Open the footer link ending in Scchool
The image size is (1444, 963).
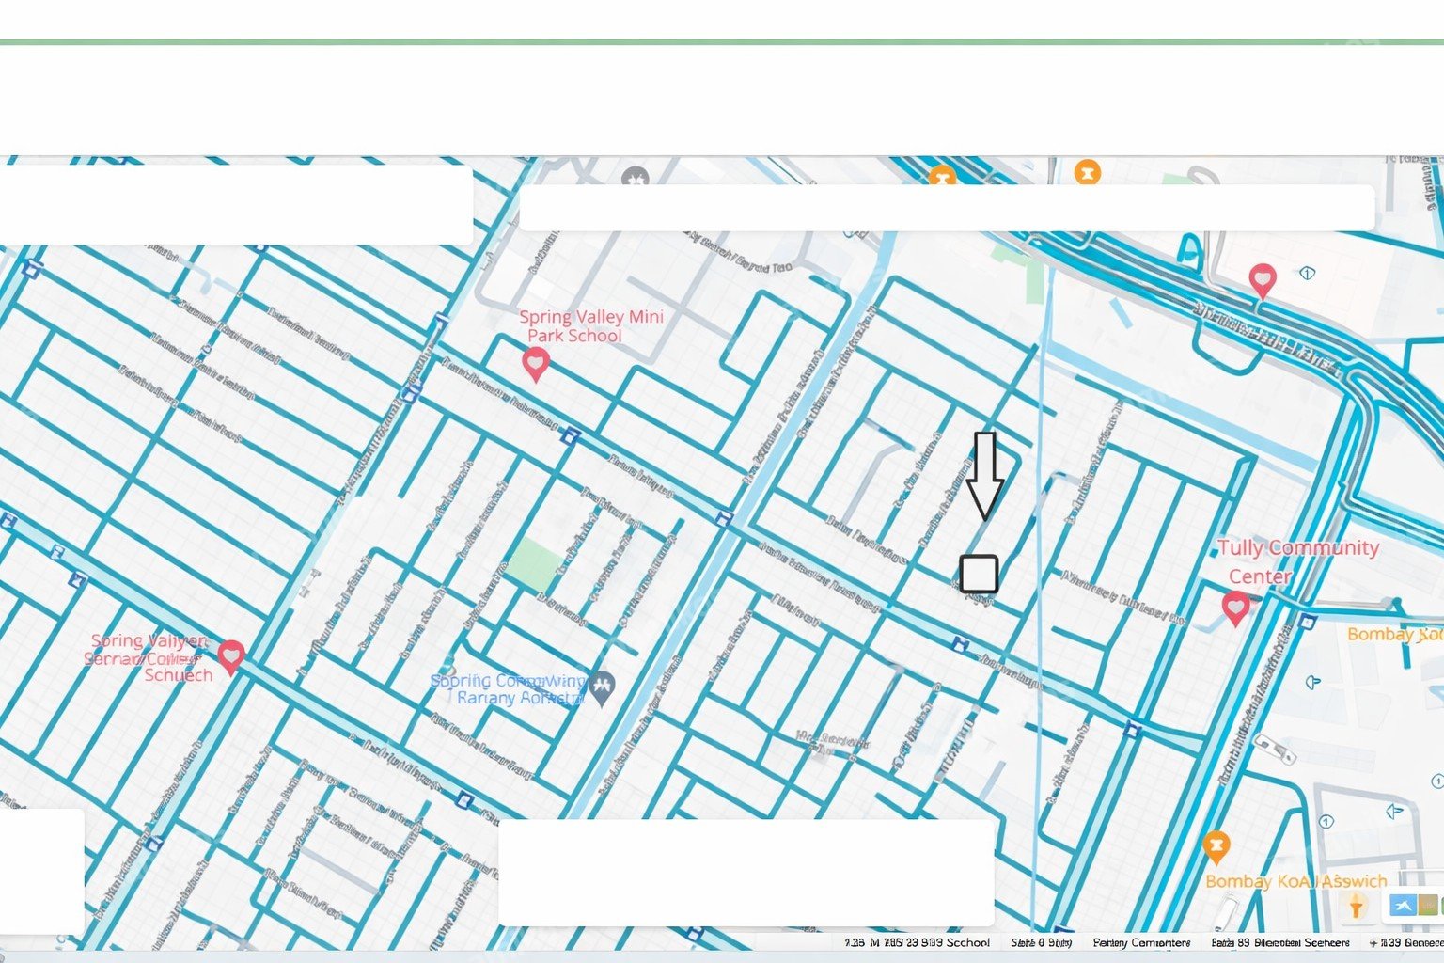pos(918,942)
